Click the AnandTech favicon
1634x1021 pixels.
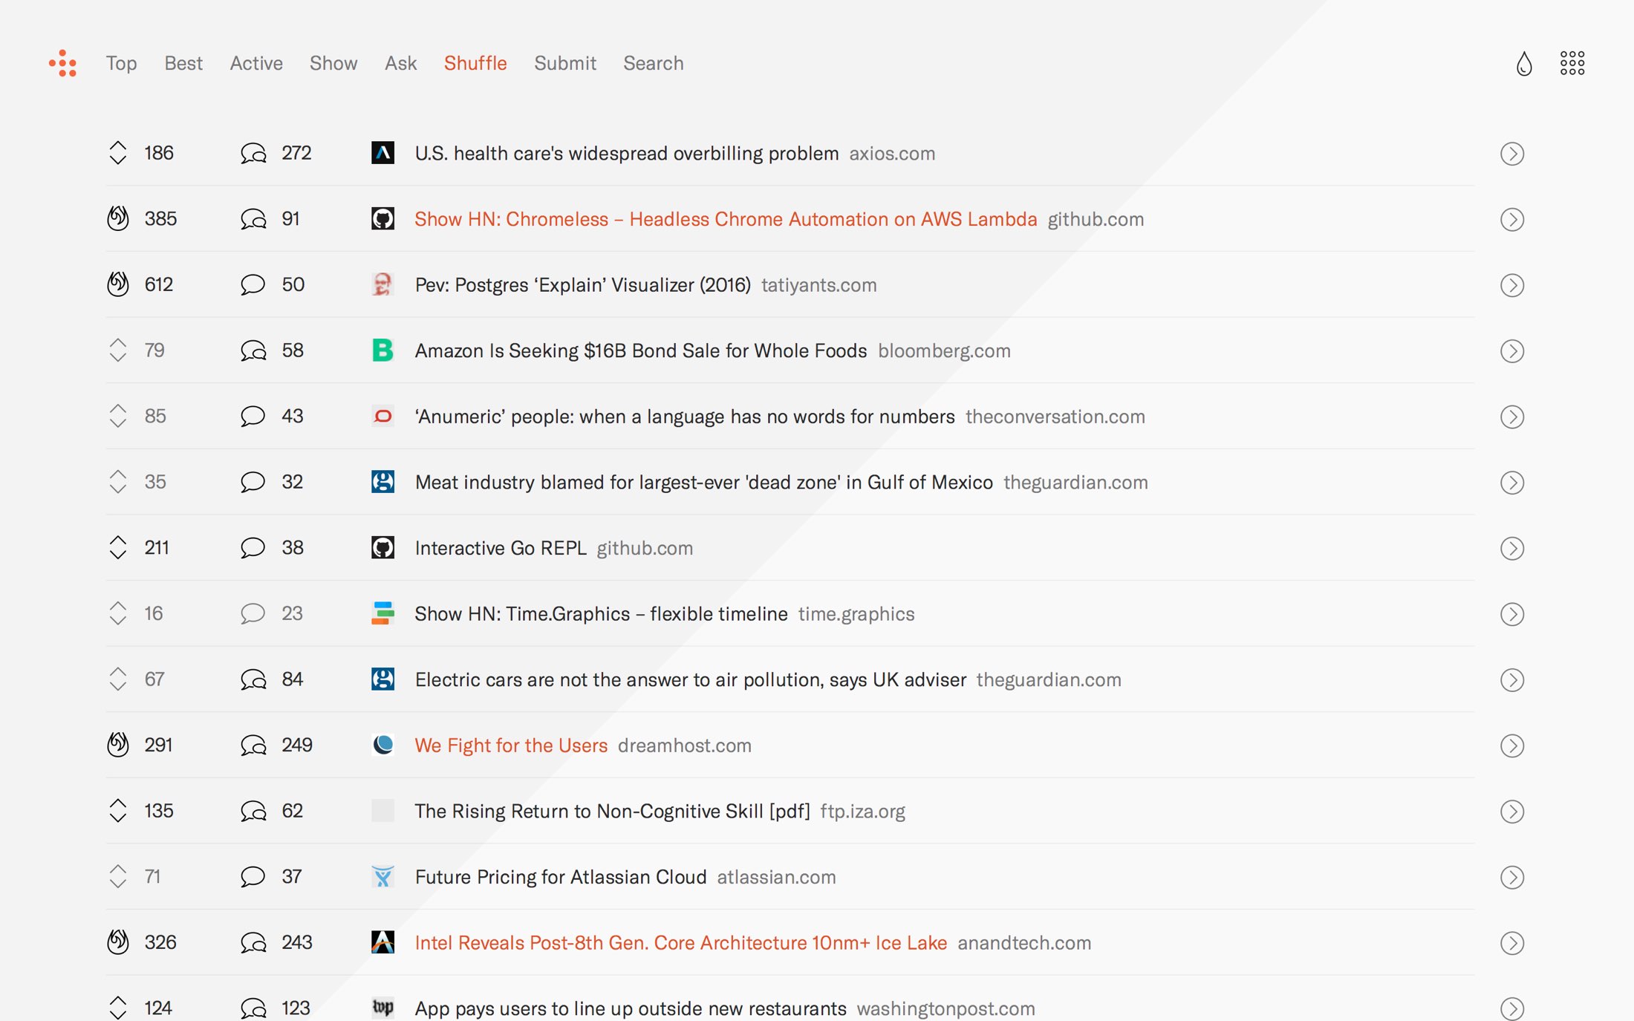[383, 942]
